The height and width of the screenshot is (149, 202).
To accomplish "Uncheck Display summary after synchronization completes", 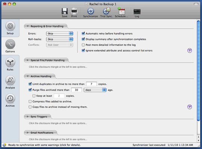I will click(83, 39).
